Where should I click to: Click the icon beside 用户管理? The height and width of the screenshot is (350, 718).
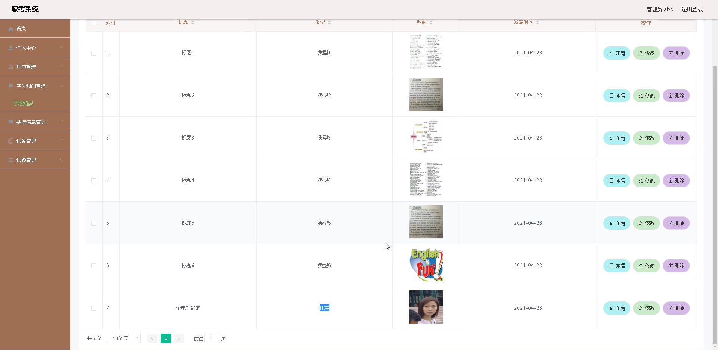11,66
